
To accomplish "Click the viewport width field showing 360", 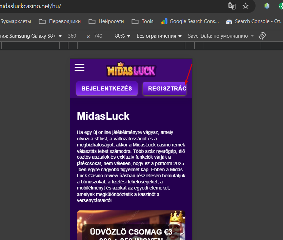I will [x=72, y=36].
